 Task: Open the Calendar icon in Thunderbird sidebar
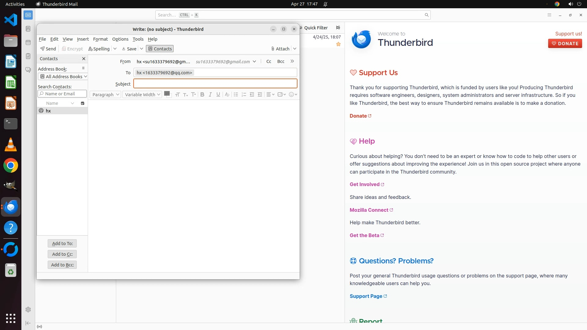pos(28,42)
